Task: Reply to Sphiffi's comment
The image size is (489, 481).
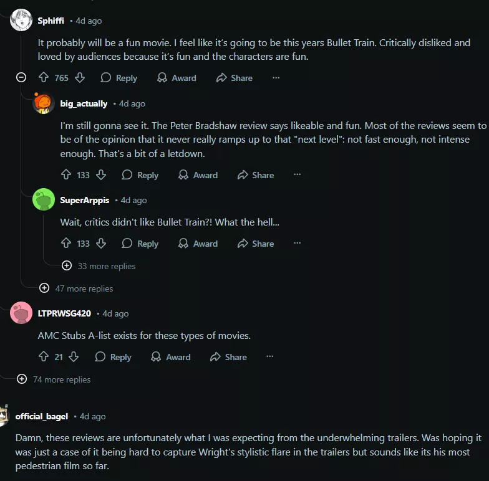Action: tap(119, 78)
